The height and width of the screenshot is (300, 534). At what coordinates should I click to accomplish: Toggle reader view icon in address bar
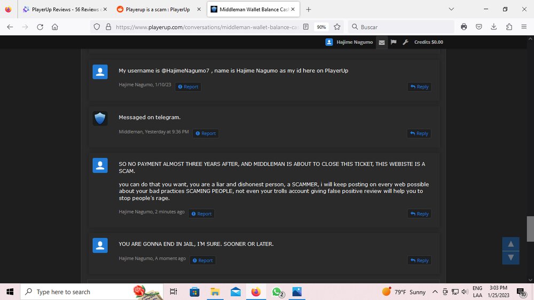[x=306, y=27]
